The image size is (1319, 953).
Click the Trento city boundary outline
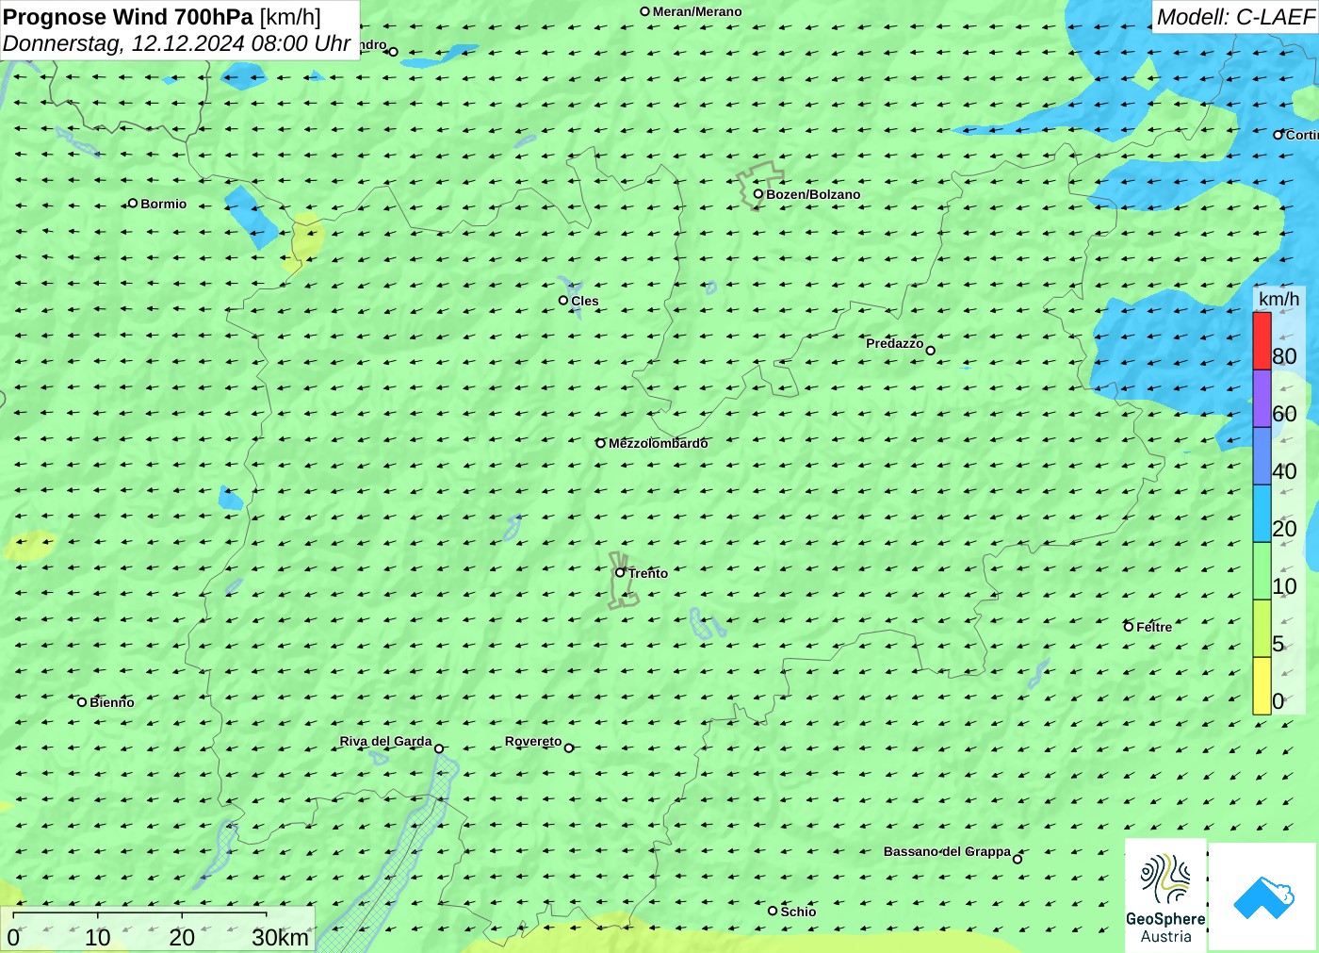(x=622, y=580)
